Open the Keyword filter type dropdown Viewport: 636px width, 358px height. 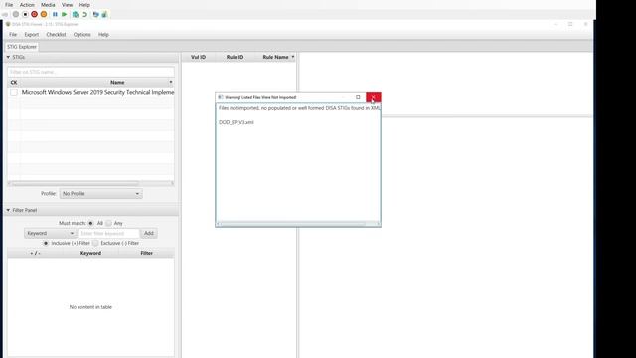[51, 233]
